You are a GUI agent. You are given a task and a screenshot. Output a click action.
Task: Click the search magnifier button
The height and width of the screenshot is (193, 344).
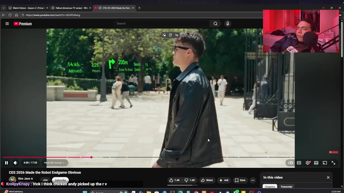coord(216,24)
